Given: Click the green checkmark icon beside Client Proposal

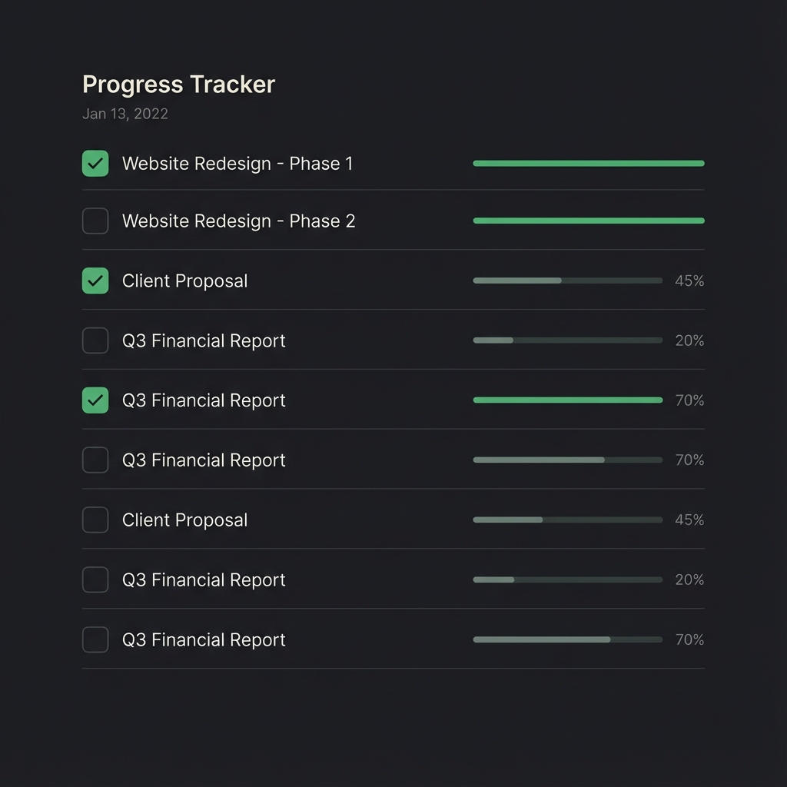Looking at the screenshot, I should coord(95,281).
